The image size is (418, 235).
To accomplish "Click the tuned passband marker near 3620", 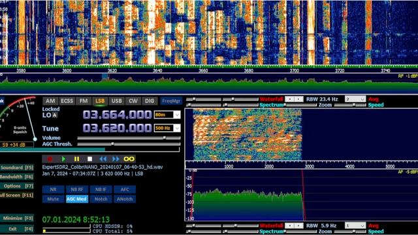I will point(105,77).
